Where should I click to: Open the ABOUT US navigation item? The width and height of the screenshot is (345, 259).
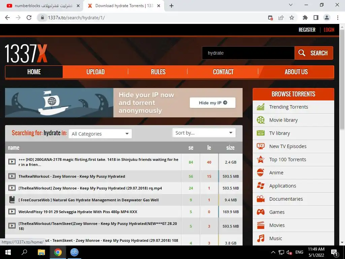(x=296, y=72)
